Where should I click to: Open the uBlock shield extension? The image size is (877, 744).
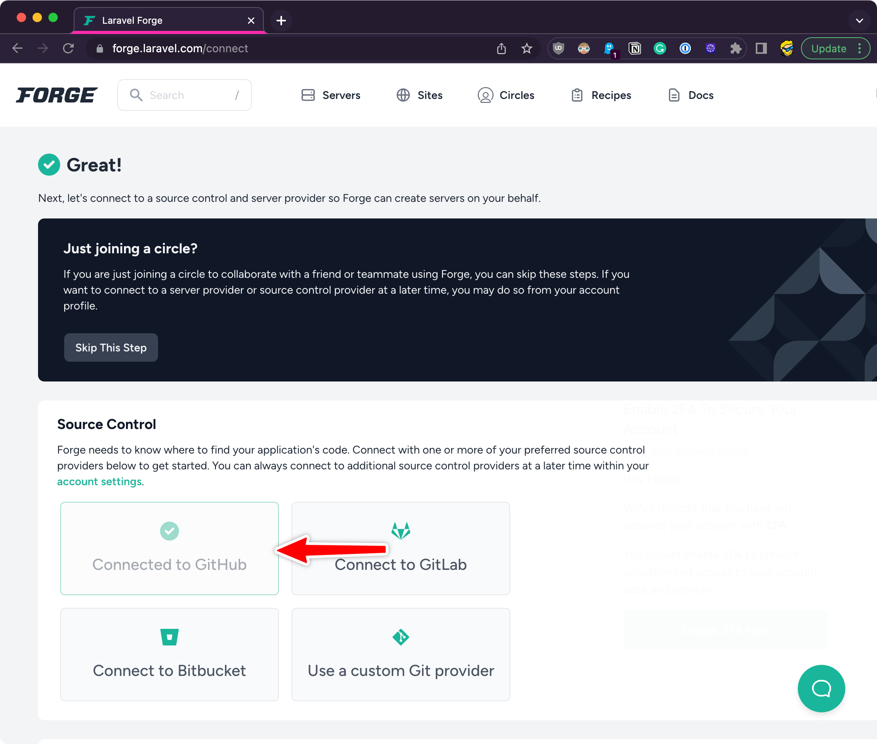[x=558, y=49]
